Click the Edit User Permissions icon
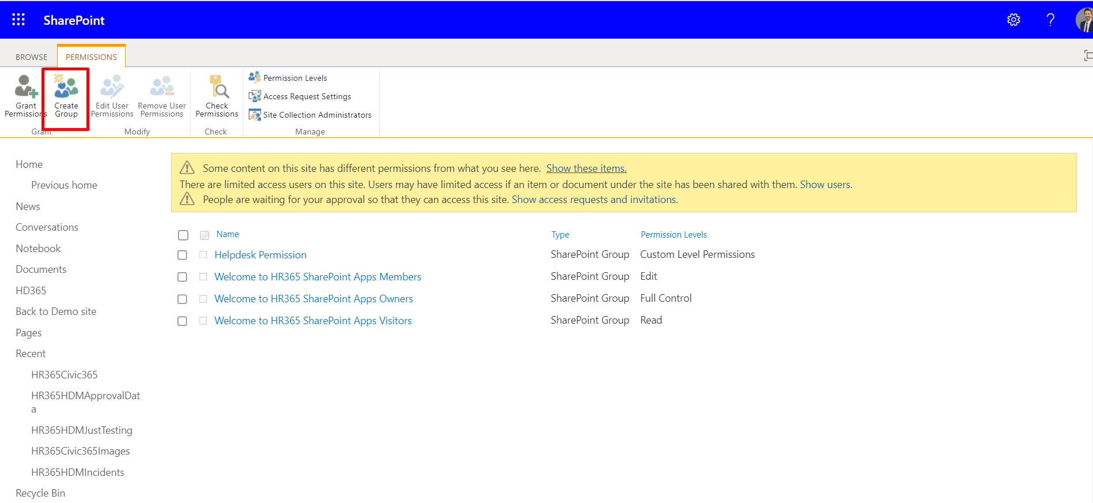The width and height of the screenshot is (1093, 503). (x=112, y=87)
